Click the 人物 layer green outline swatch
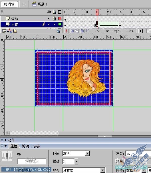This screenshot has width=151, height=173. tap(60, 24)
